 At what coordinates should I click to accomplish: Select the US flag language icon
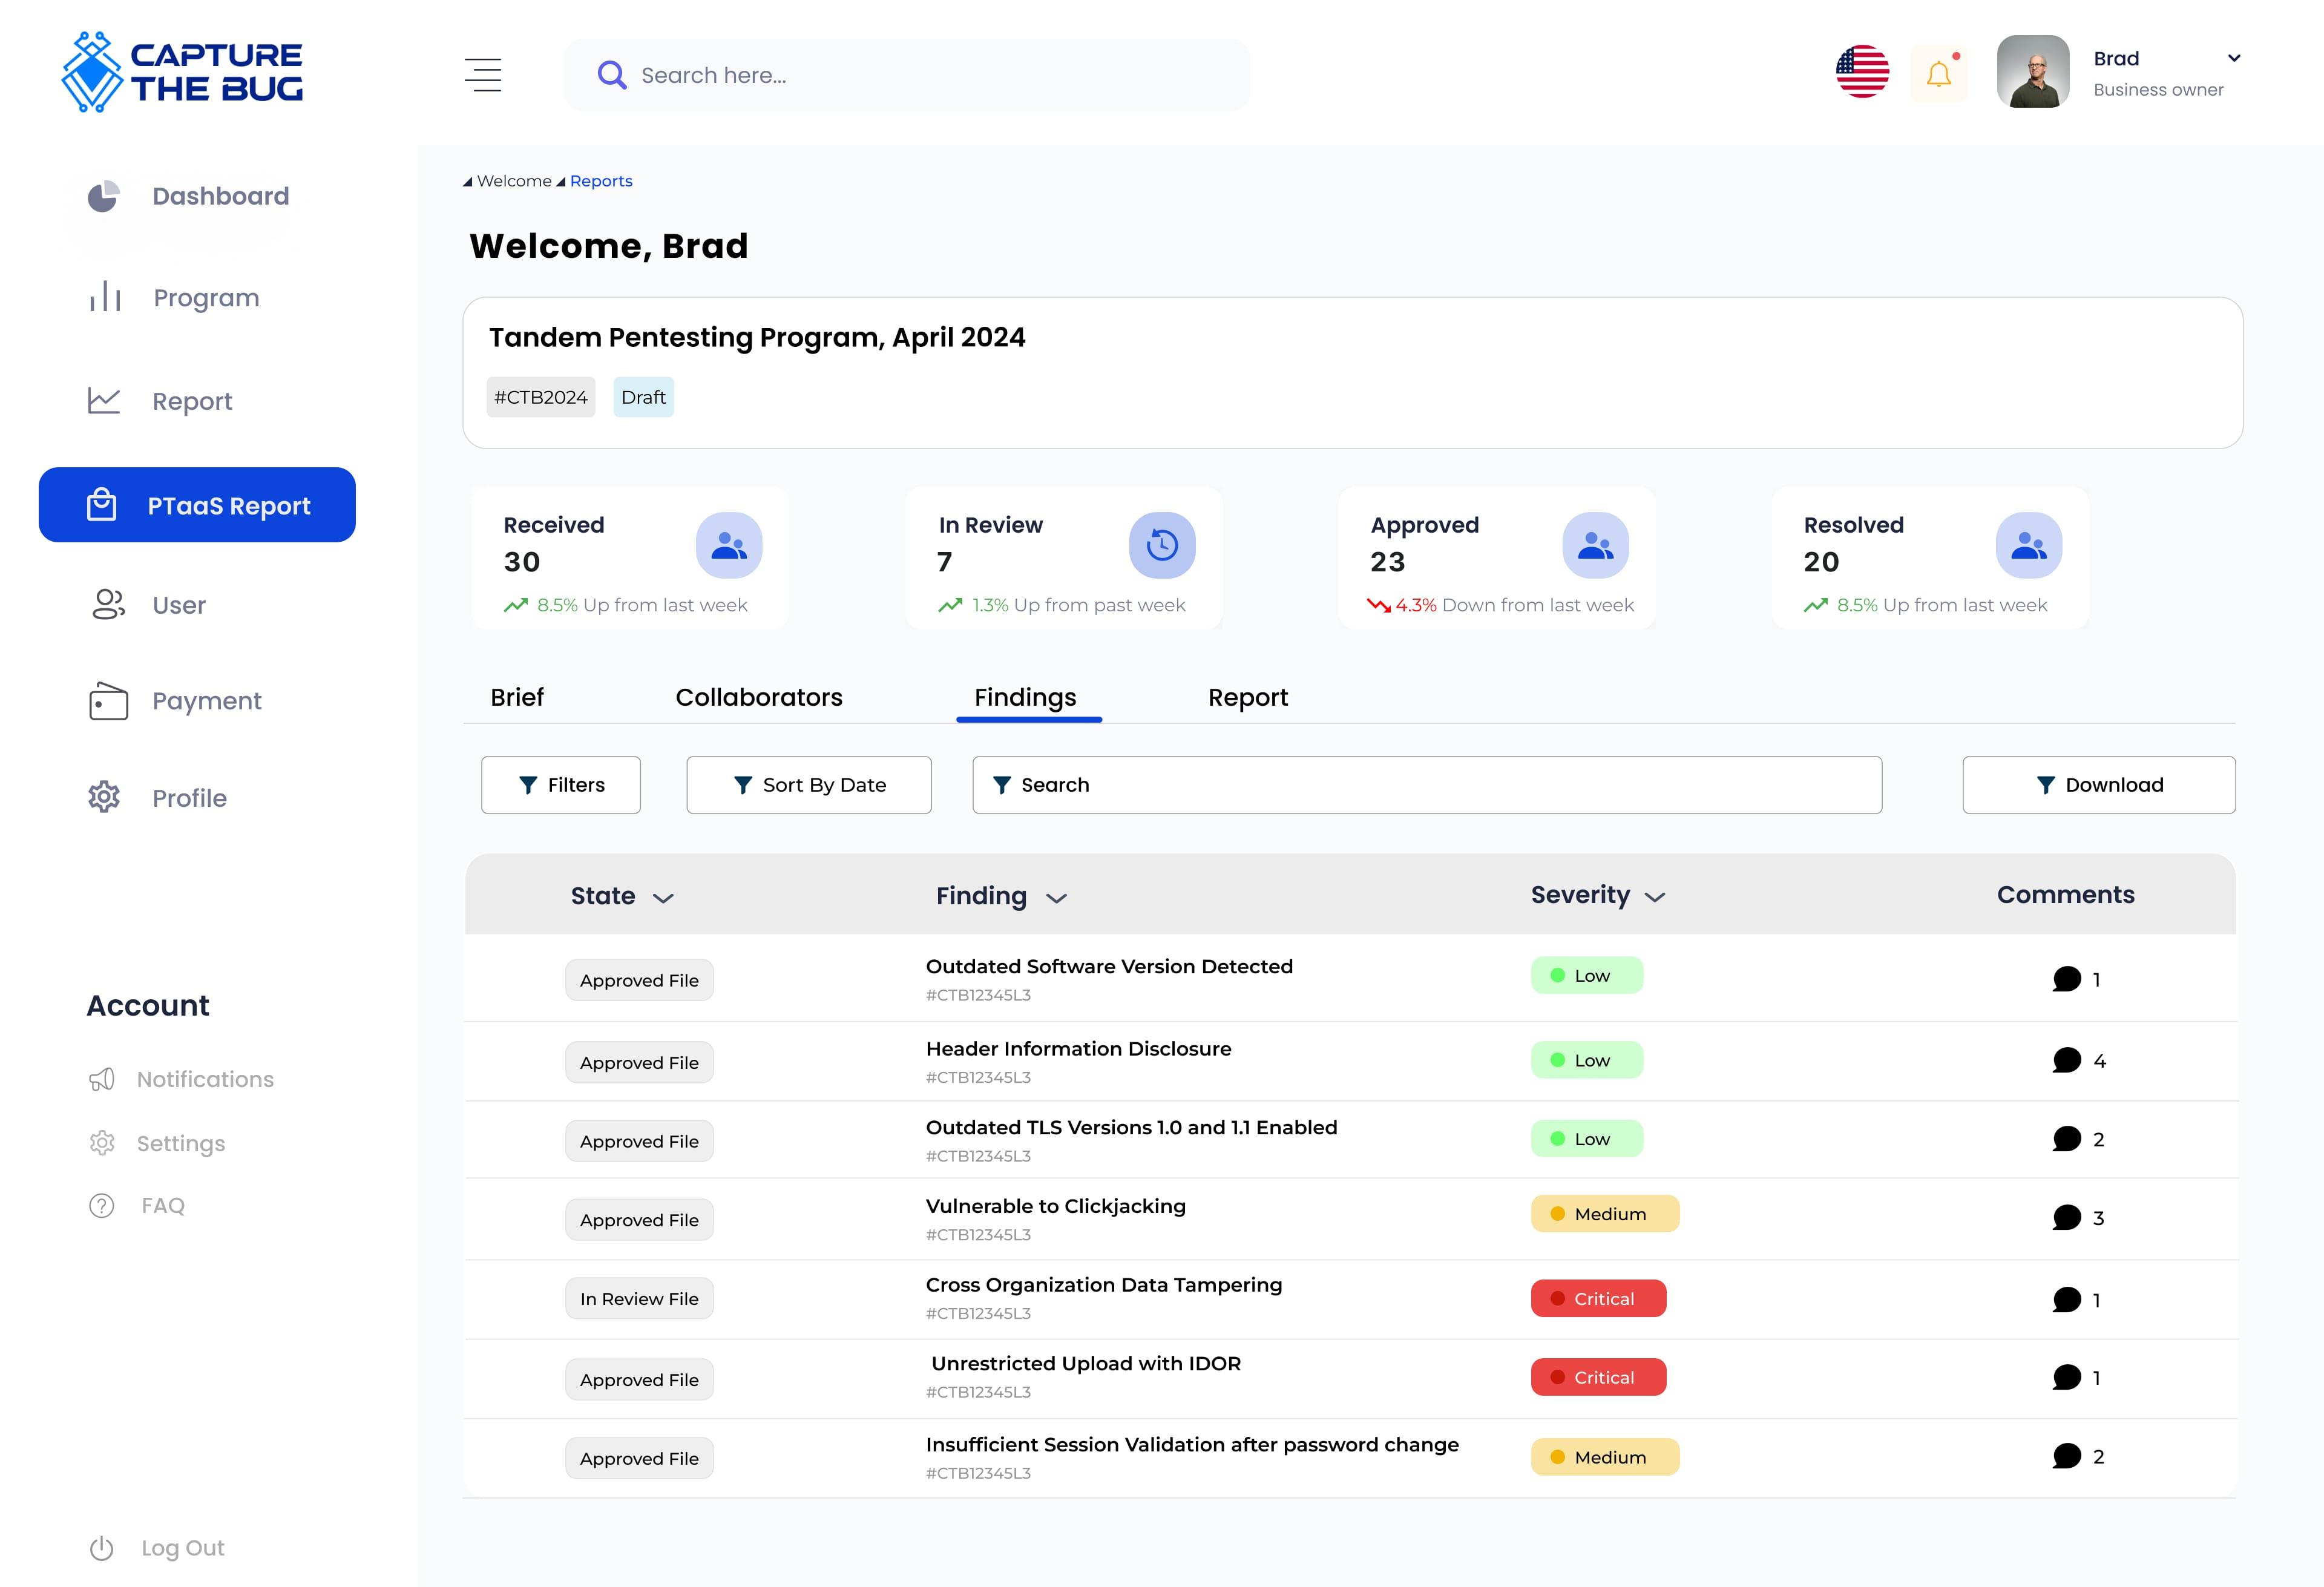click(x=1862, y=72)
